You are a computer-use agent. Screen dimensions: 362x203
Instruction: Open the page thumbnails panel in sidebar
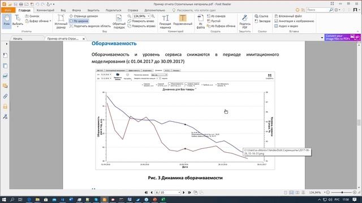5,66
